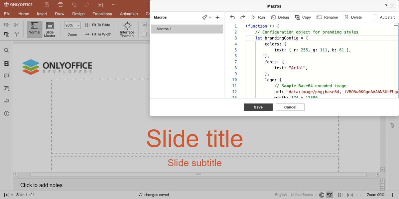Open the 90% zoom dropdown
Image resolution: width=399 pixels, height=199 pixels.
tap(72, 25)
